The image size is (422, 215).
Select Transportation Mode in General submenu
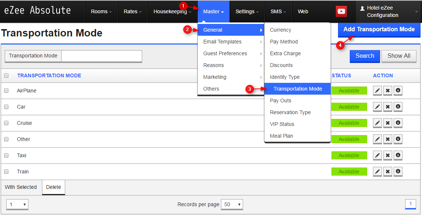(298, 89)
